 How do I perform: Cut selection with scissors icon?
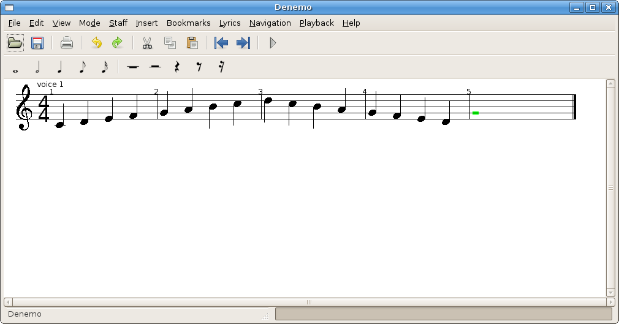(x=147, y=43)
